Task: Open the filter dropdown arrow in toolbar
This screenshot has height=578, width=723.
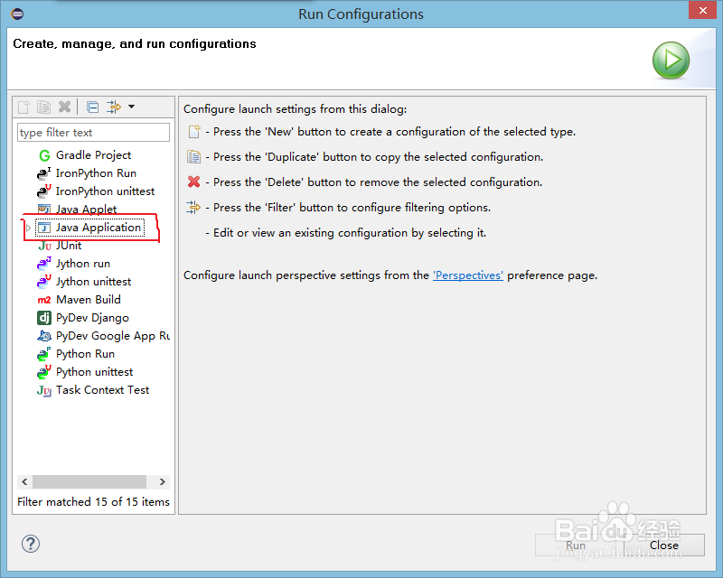Action: tap(131, 107)
